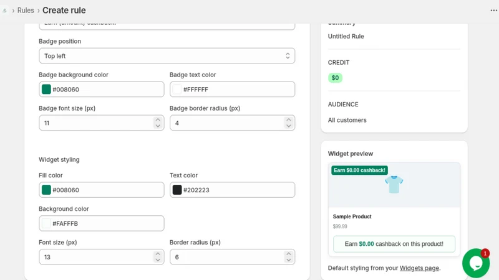Click the All customers audience text
Viewport: 499px width, 280px height.
pos(347,120)
